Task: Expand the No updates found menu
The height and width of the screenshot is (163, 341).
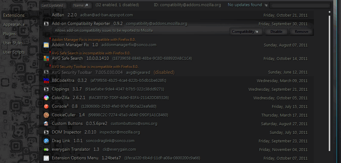Action: tap(248, 5)
